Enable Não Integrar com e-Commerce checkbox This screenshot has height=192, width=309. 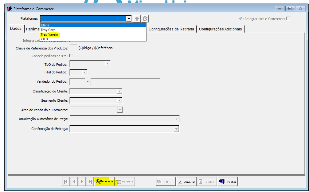point(288,18)
